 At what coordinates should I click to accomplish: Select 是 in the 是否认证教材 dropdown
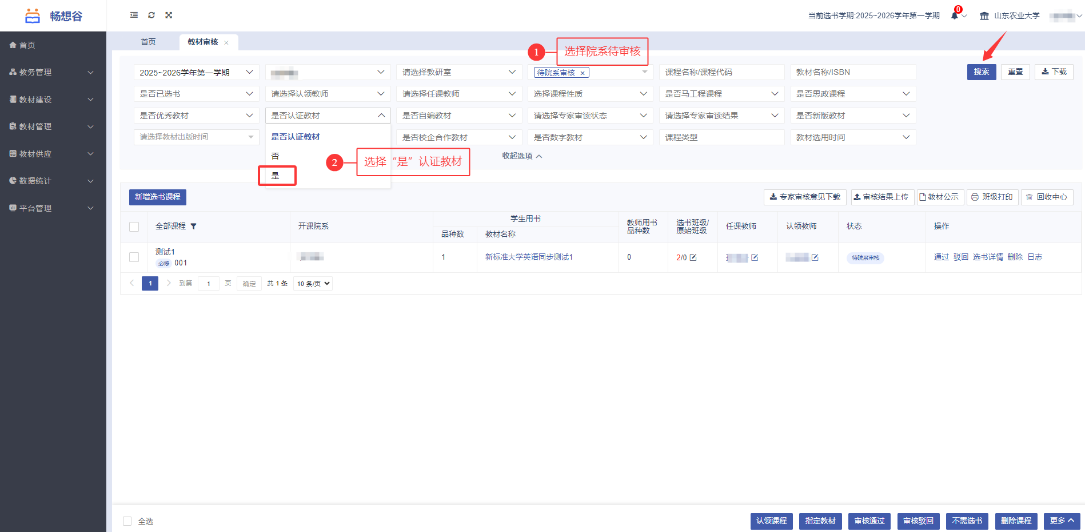277,176
